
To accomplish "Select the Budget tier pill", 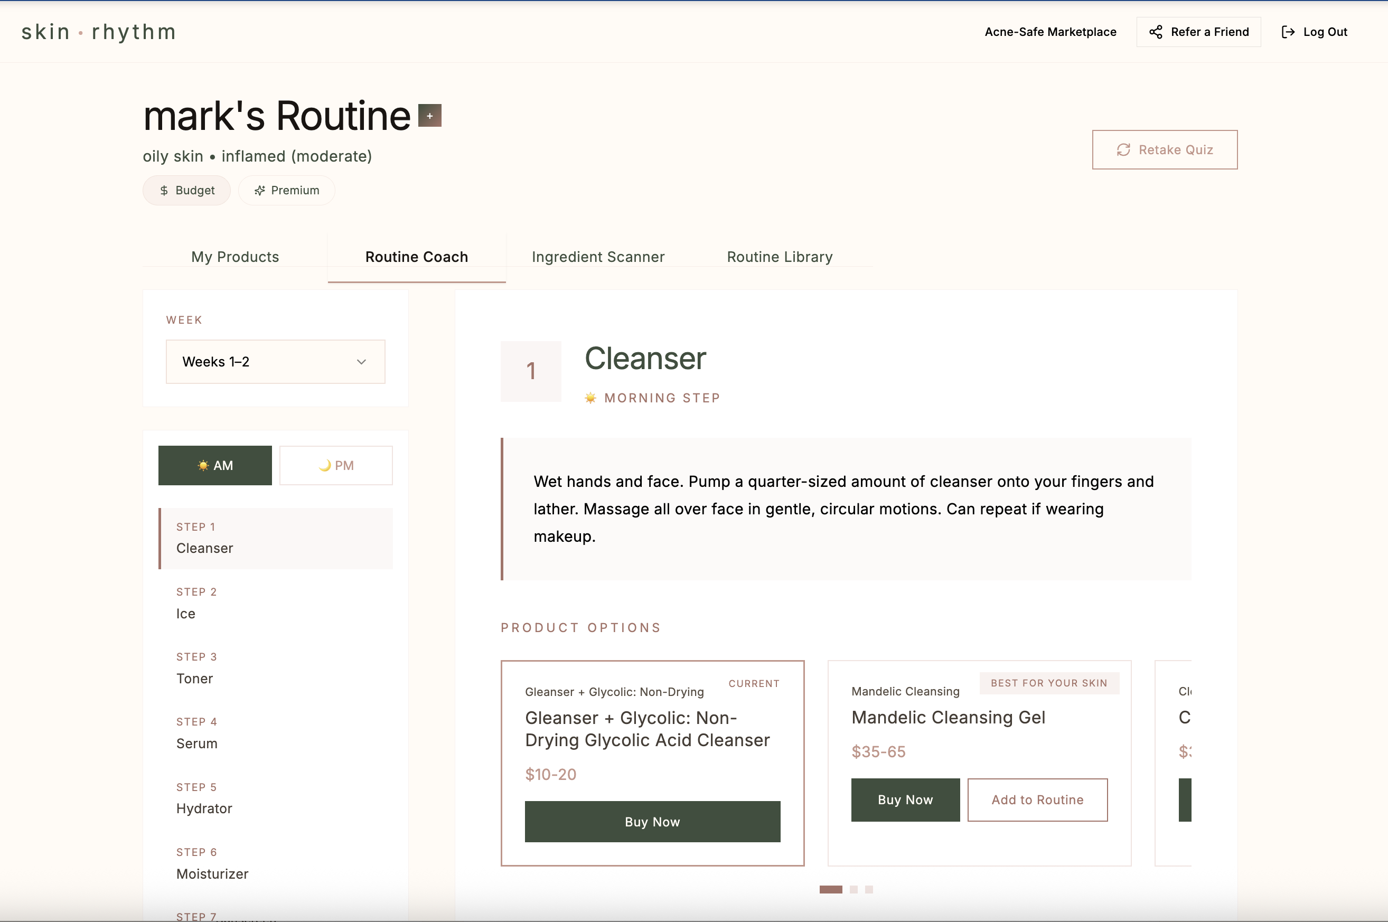I will [x=186, y=191].
